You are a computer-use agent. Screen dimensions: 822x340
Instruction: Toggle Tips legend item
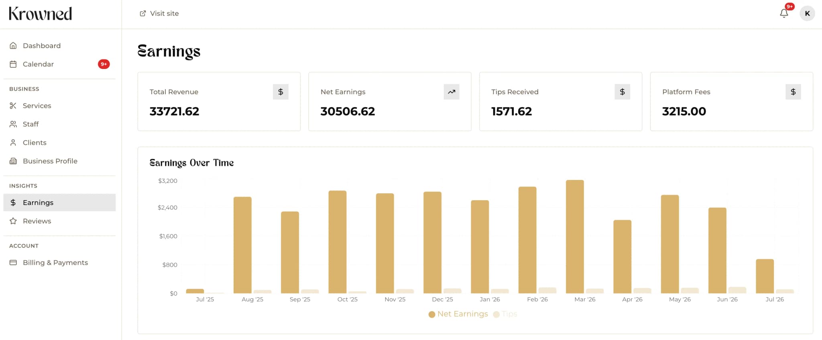point(505,314)
